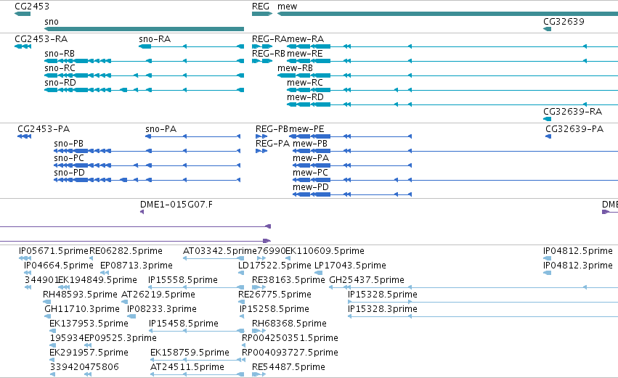The width and height of the screenshot is (618, 378).
Task: Select EST IP15458.5prime
Action: 184,324
